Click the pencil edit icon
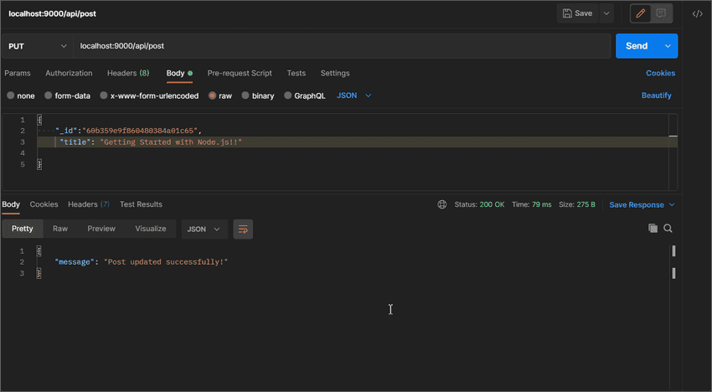The image size is (712, 392). 640,13
